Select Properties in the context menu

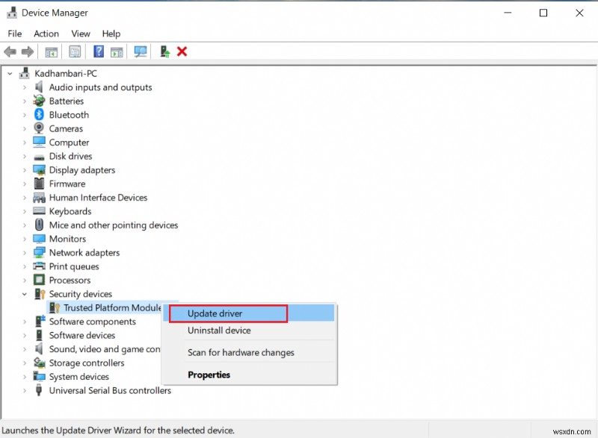pyautogui.click(x=209, y=375)
